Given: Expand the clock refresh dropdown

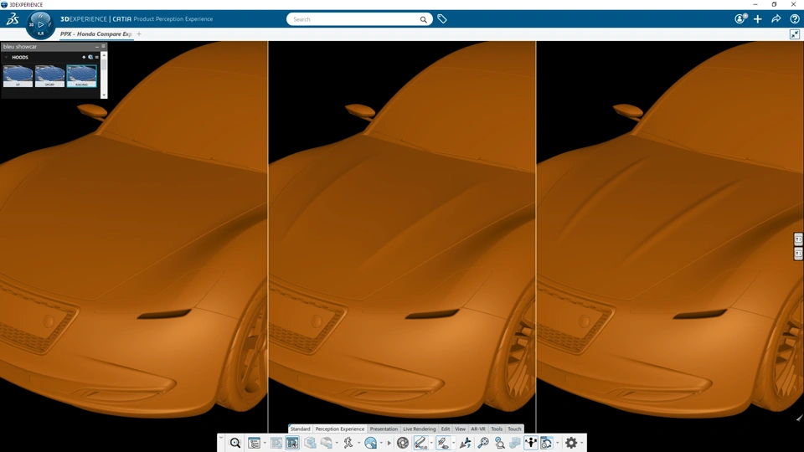Looking at the screenshot, I should (558, 443).
